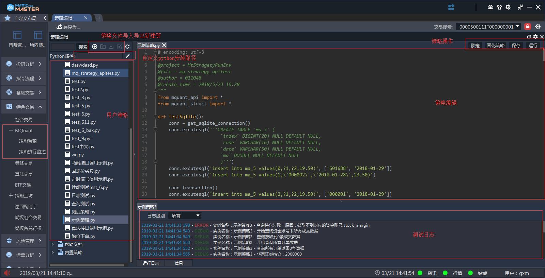Screen dimensions: 545x278
Task: Expand the 指令流程 menu
Action: point(40,78)
